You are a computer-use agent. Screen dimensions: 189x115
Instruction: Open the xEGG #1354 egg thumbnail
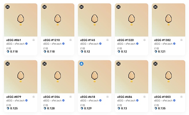click(x=58, y=77)
